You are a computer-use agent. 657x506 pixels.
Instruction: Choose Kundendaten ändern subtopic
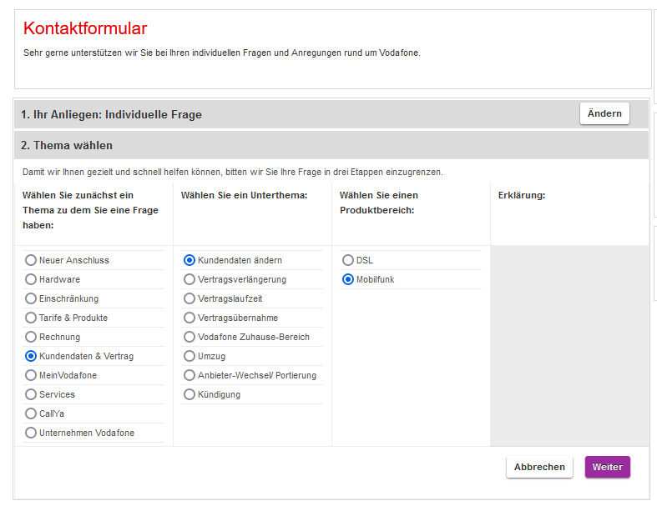190,260
